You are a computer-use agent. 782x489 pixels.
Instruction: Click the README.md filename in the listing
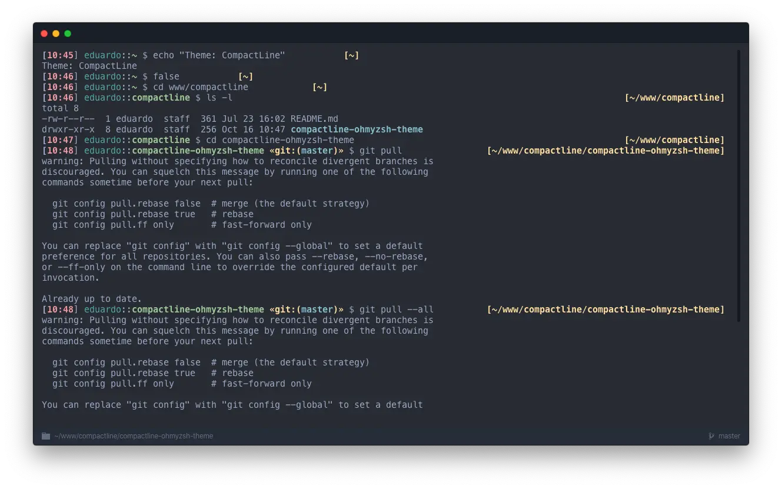point(314,119)
